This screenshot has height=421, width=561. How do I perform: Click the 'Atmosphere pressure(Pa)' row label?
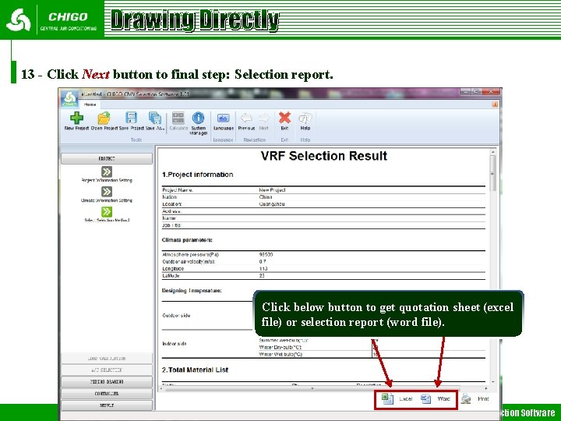[190, 255]
